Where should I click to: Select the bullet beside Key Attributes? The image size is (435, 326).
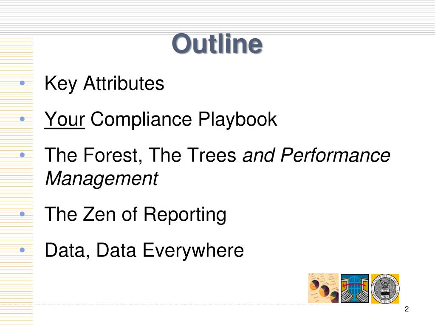point(23,83)
